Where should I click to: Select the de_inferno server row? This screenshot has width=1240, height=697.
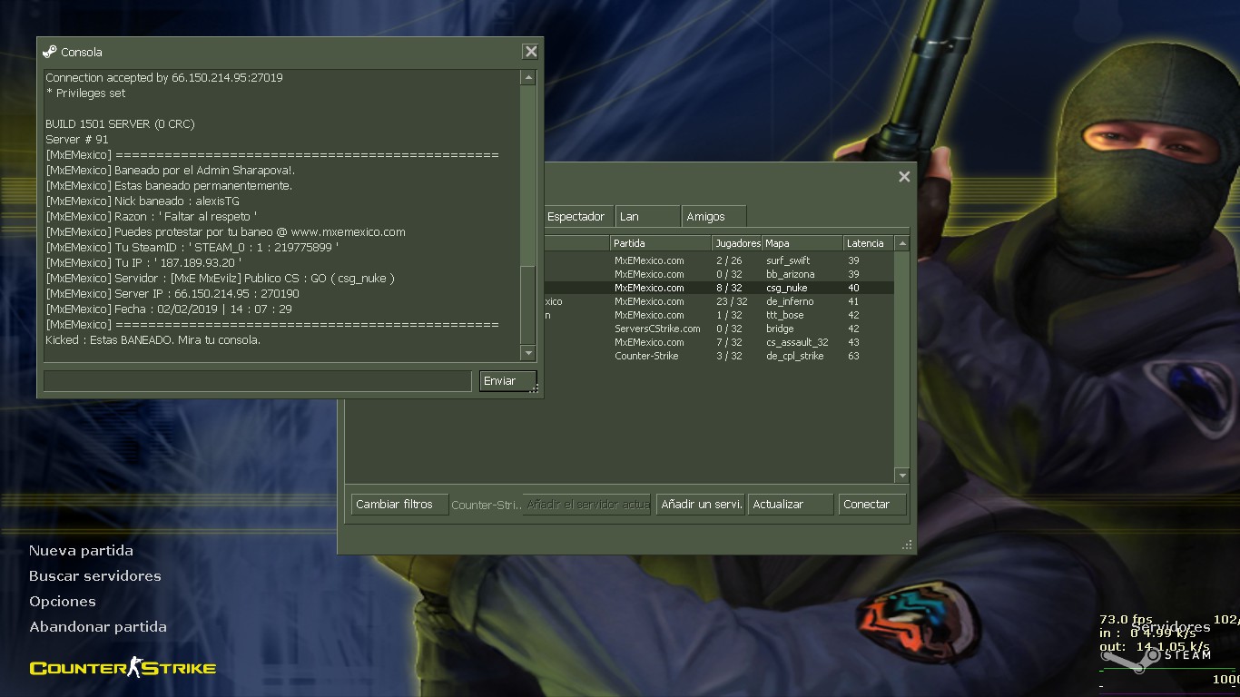click(x=719, y=301)
